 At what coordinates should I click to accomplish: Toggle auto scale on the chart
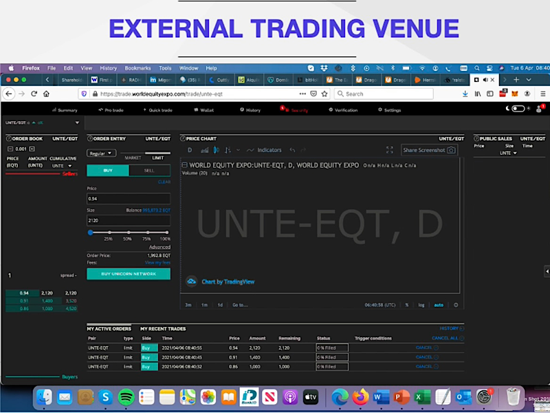[439, 305]
